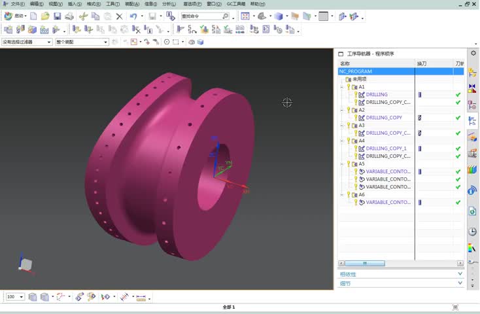The image size is (480, 314).
Task: Expand the 相依性 panel
Action: (400, 274)
